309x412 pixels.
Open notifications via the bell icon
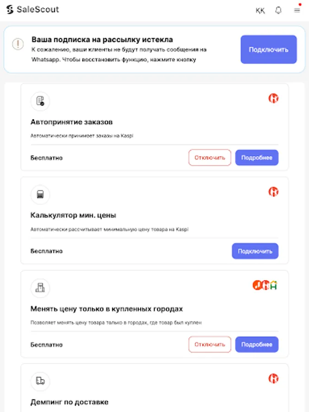click(278, 10)
